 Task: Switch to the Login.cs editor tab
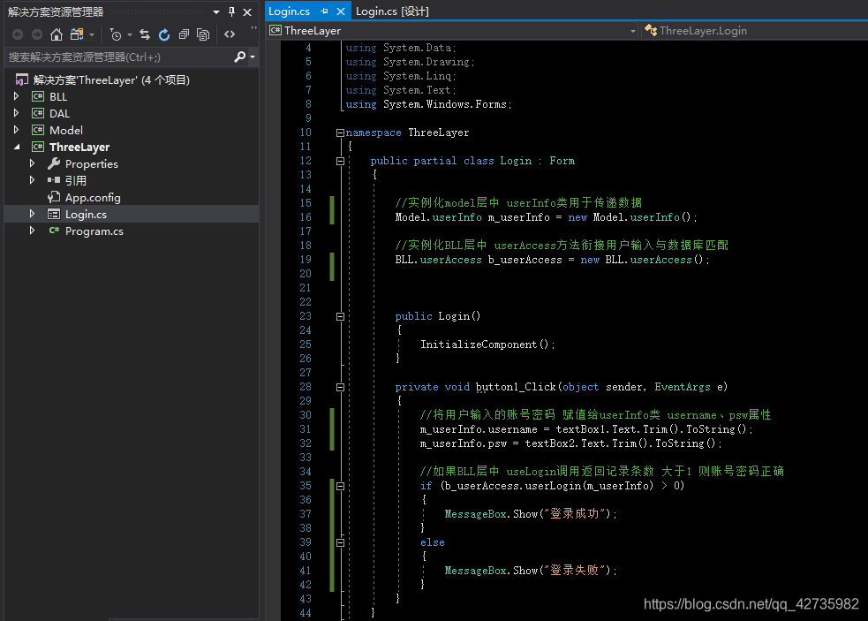(289, 11)
